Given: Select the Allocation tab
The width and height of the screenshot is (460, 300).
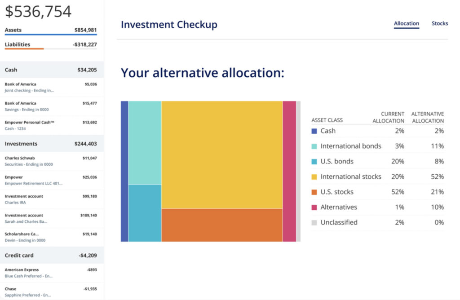Looking at the screenshot, I should coord(406,23).
